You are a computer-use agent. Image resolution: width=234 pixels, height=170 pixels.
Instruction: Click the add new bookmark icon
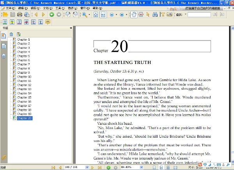pyautogui.click(x=18, y=34)
